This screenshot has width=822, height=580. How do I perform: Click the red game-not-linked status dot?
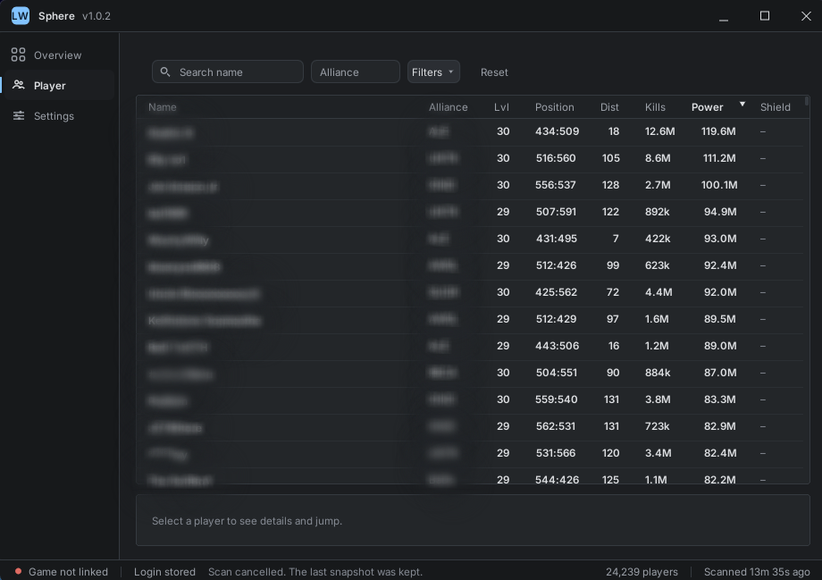[x=18, y=571]
